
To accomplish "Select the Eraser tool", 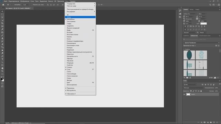I will [2, 44].
